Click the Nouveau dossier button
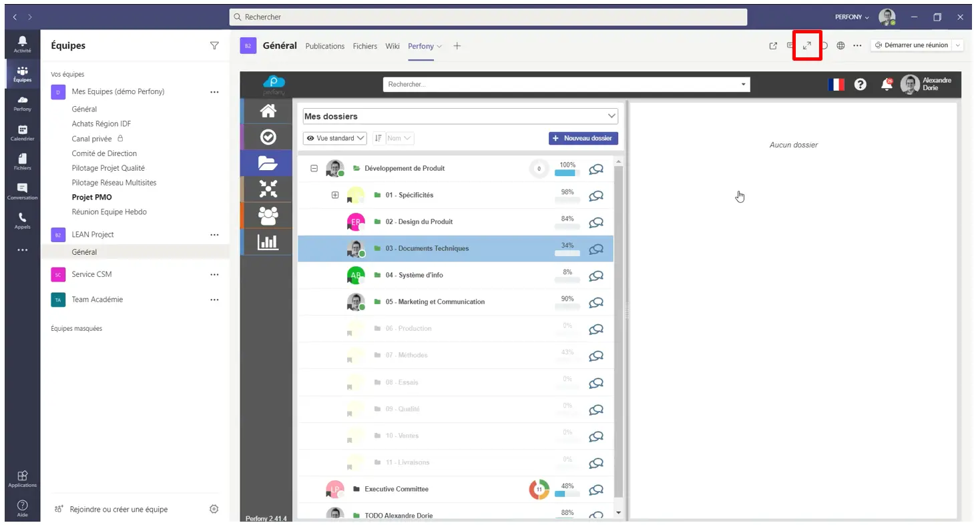This screenshot has height=525, width=974. coord(583,138)
